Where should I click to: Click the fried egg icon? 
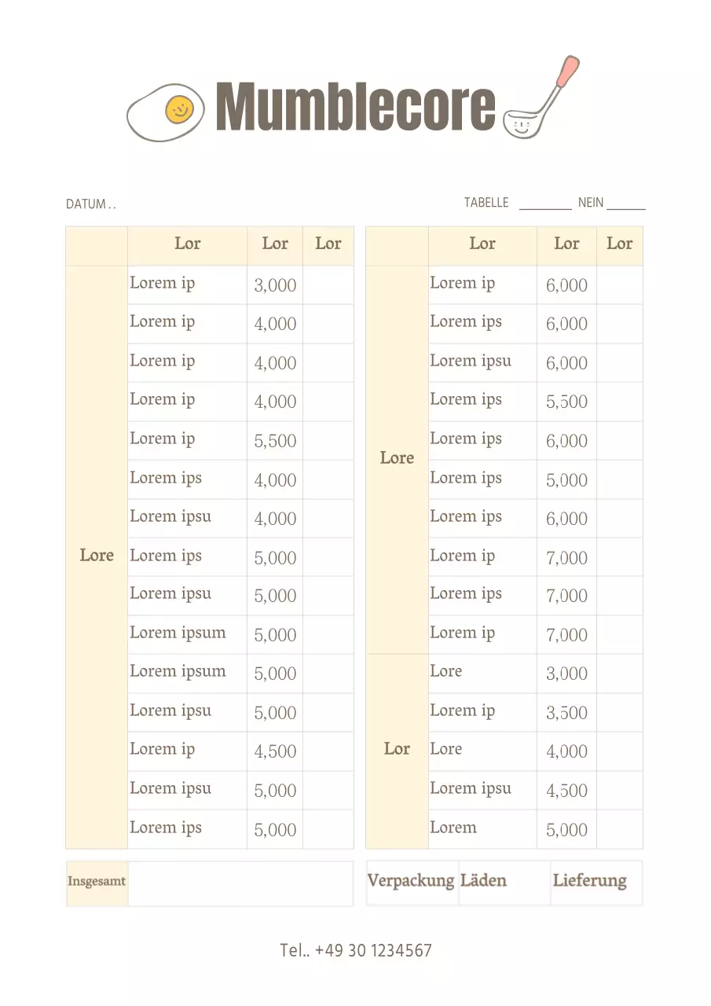click(166, 112)
